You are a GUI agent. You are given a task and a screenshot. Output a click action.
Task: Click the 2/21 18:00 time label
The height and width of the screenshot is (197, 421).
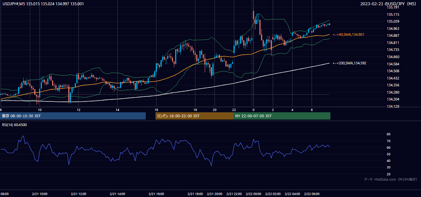(195, 194)
